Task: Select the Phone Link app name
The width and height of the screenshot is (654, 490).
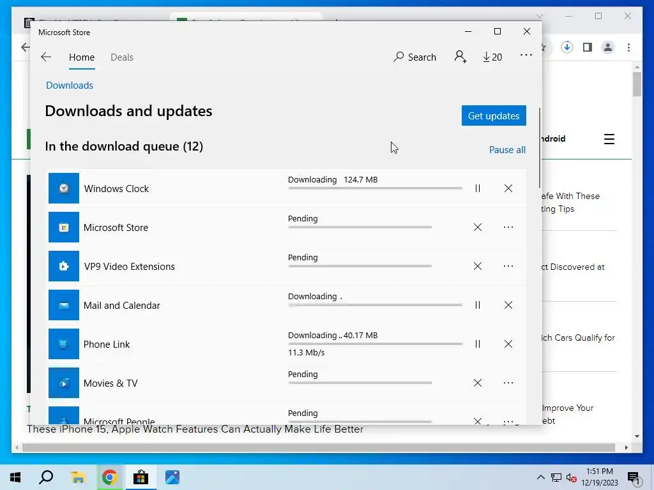Action: [107, 345]
